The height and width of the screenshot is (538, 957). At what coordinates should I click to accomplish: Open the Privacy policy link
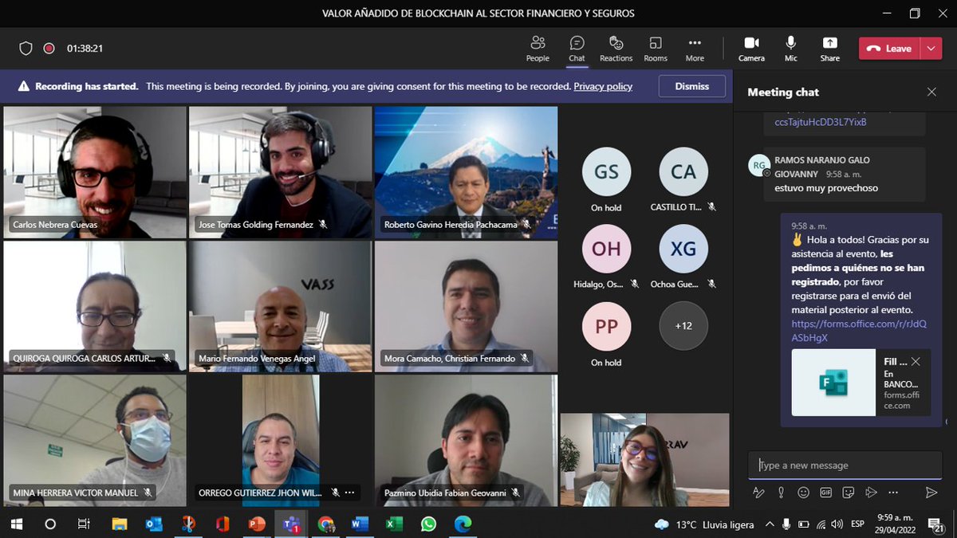(x=603, y=86)
